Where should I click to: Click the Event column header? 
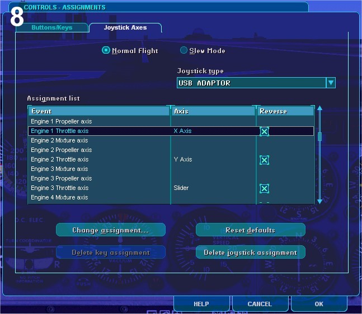99,111
